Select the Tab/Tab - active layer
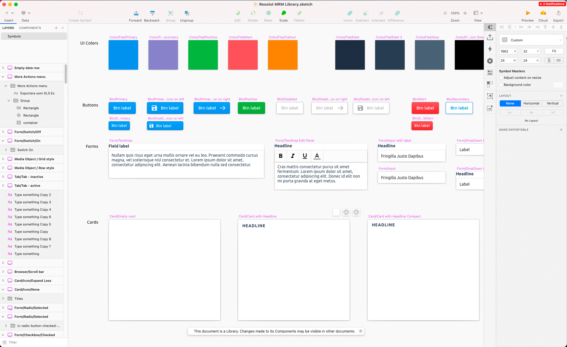This screenshot has height=347, width=567. point(32,186)
